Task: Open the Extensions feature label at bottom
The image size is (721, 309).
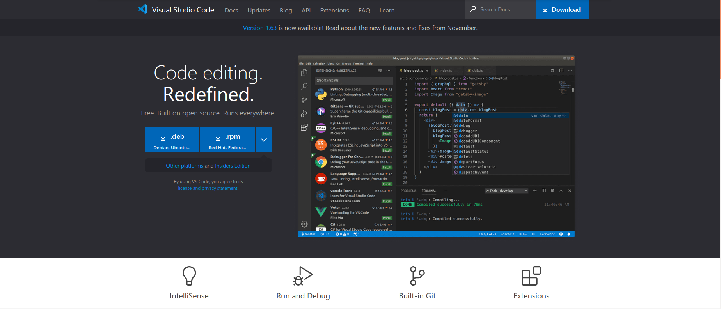Action: [x=531, y=296]
